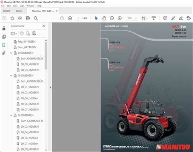Switch to the Home tab
Image resolution: width=193 pixels, height=152 pixels.
pyautogui.click(x=7, y=11)
